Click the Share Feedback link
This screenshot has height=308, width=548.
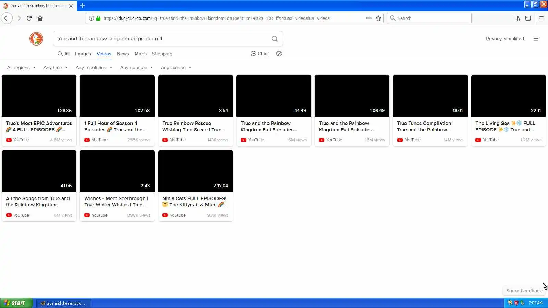click(524, 291)
